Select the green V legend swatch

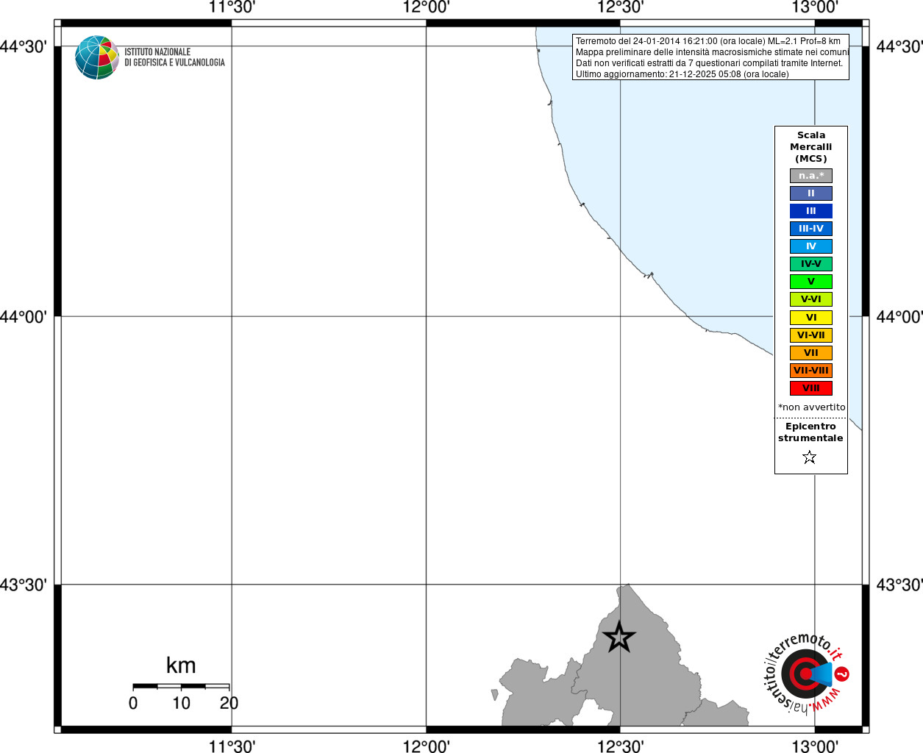click(x=811, y=282)
